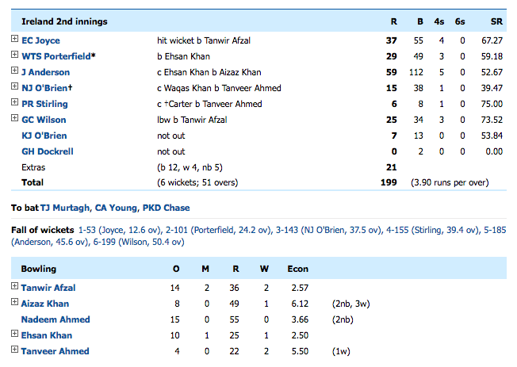Screen dimensions: 517x367
Task: Open CA Young player link
Action: pyautogui.click(x=116, y=208)
